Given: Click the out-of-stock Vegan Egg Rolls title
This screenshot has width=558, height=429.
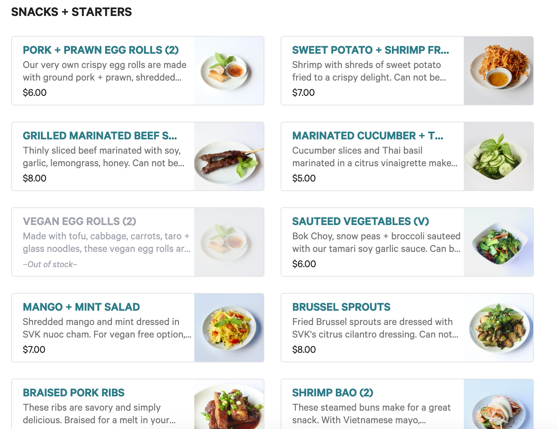Looking at the screenshot, I should [79, 221].
